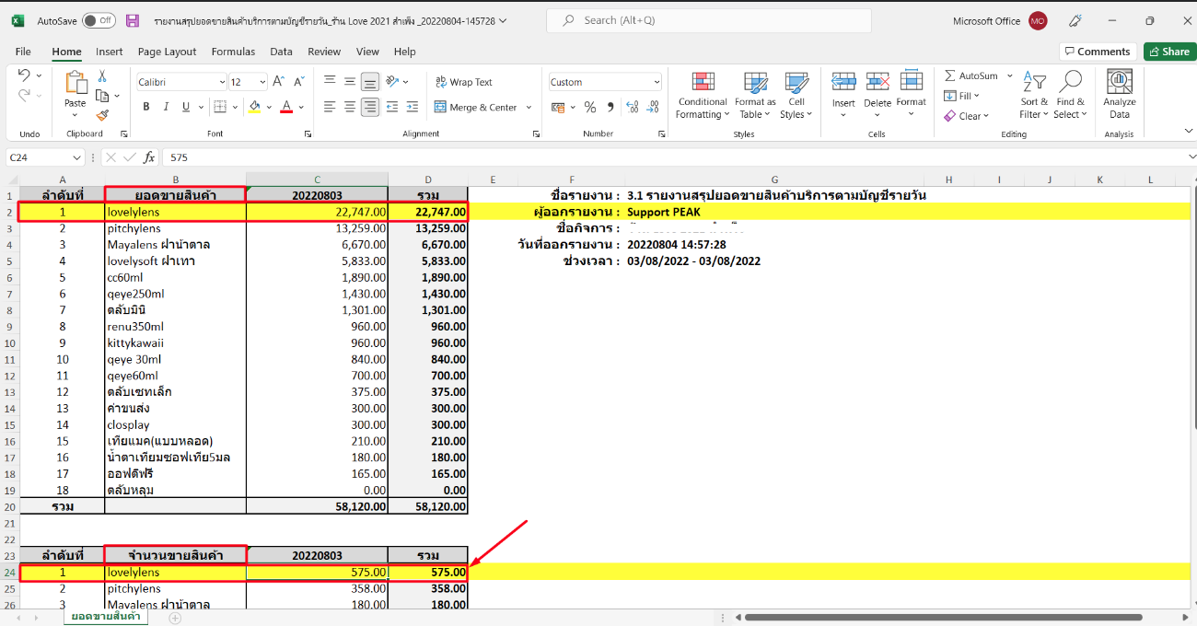1197x626 pixels.
Task: Toggle Center horizontal alignment
Action: pyautogui.click(x=350, y=108)
